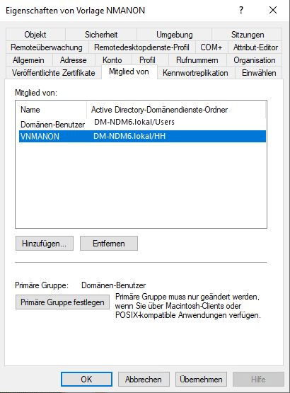Image resolution: width=290 pixels, height=393 pixels.
Task: Select the Rufnummern tab
Action: [197, 60]
